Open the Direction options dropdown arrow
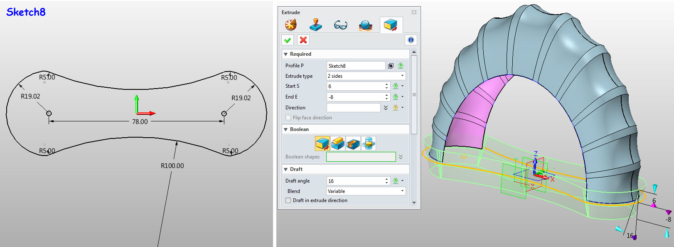This screenshot has height=247, width=674. coord(402,108)
